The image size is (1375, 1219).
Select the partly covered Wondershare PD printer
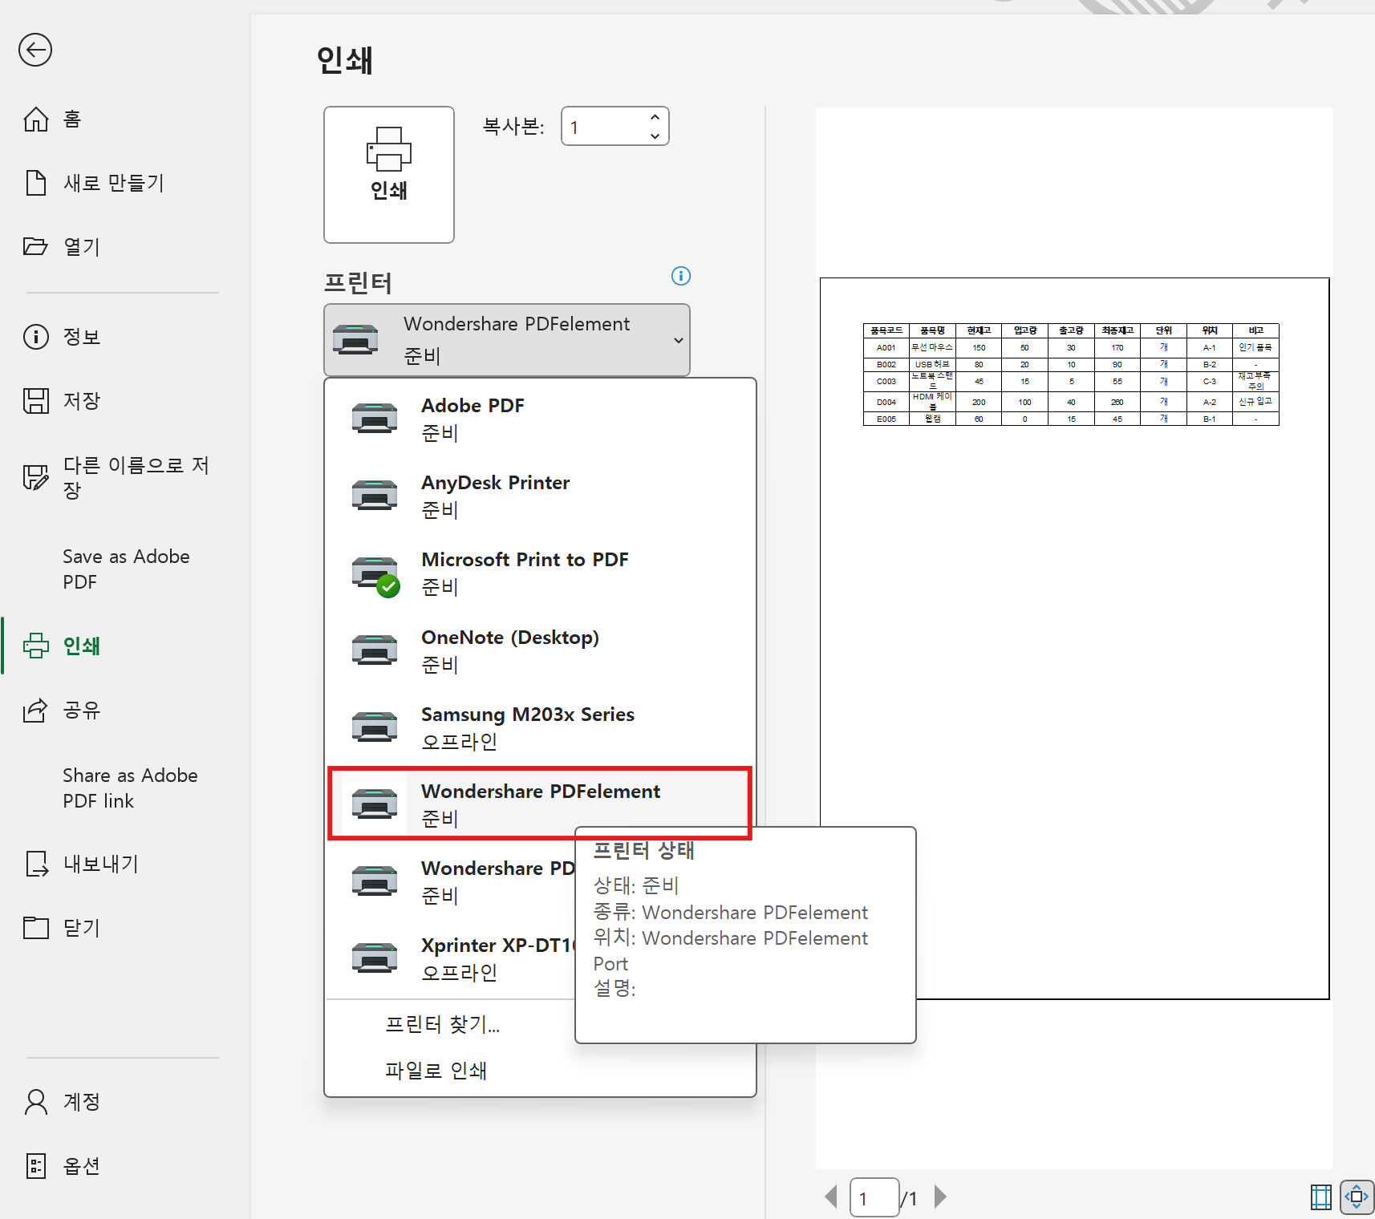point(452,881)
